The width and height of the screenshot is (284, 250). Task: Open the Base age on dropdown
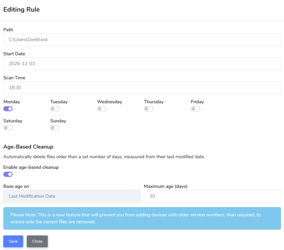tap(72, 196)
